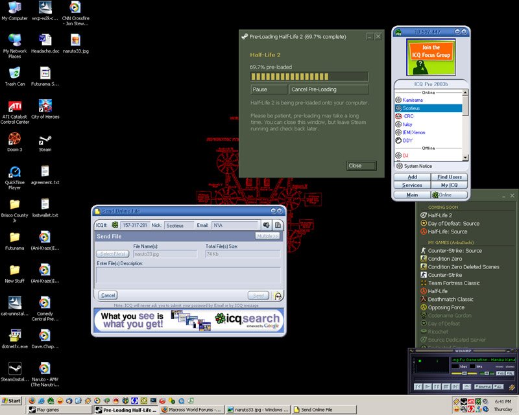The width and height of the screenshot is (519, 415).
Task: Switch to the Play games taskbar window
Action: pos(60,410)
